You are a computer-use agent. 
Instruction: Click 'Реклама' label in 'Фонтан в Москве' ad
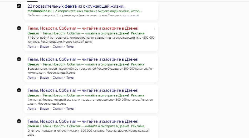point(137,95)
